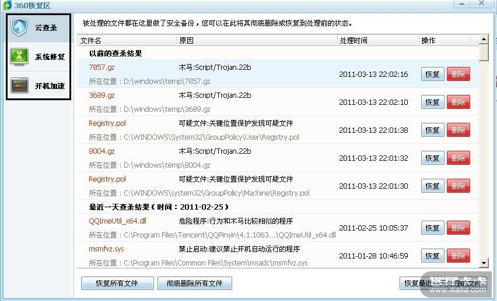The height and width of the screenshot is (301, 497).
Task: Click path D:\windows\temp\8004.gz
Action: [167, 165]
